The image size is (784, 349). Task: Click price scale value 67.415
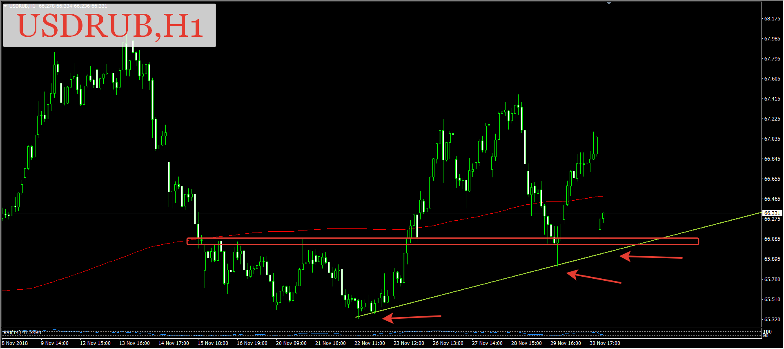pyautogui.click(x=772, y=99)
